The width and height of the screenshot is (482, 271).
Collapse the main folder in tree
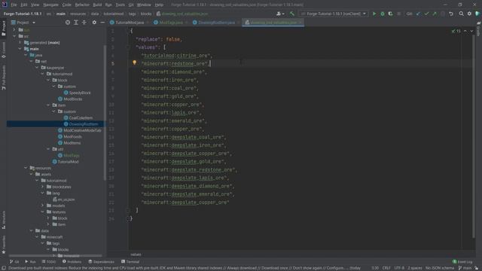[x=20, y=49]
